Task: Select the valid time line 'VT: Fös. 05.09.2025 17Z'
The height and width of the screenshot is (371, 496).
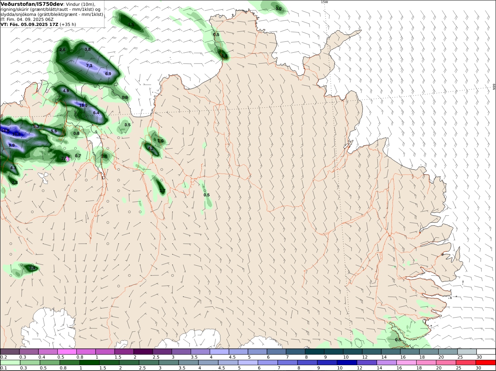Action: click(x=29, y=24)
